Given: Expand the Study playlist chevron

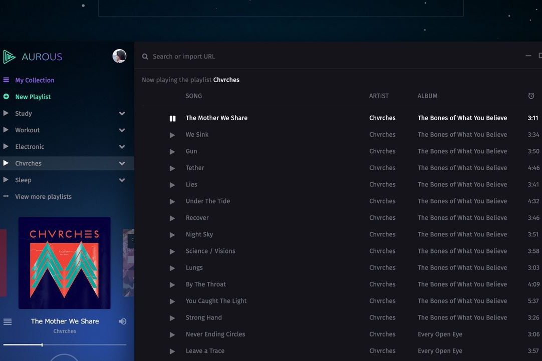Looking at the screenshot, I should coord(122,113).
